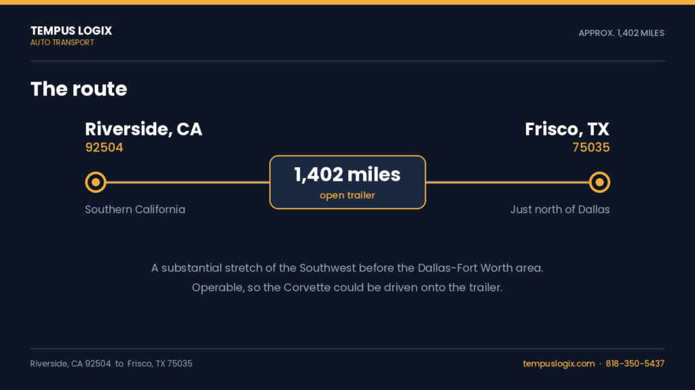Click the APPROX. 1,402 MILES header text
This screenshot has width=695, height=390.
pos(622,33)
